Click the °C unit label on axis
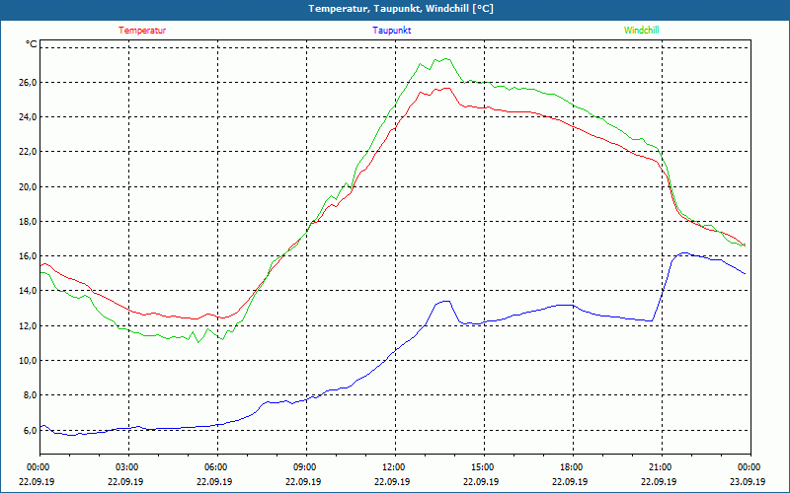 pyautogui.click(x=32, y=44)
